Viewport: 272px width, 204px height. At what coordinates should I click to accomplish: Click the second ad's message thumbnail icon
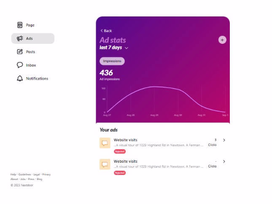(105, 164)
